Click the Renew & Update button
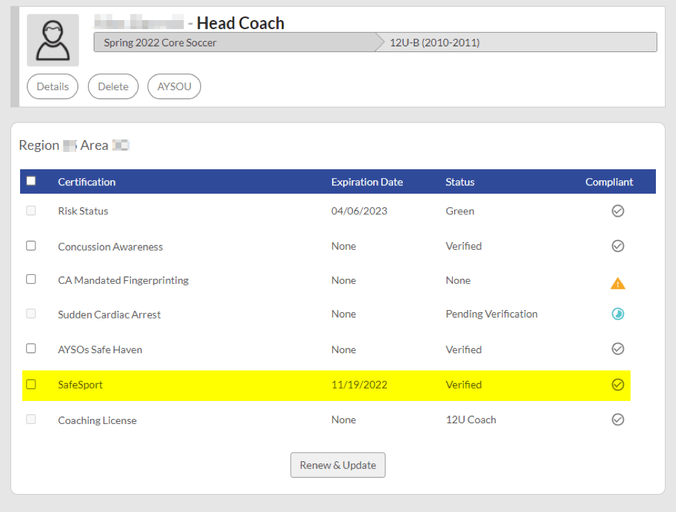The width and height of the screenshot is (676, 512). (x=338, y=465)
